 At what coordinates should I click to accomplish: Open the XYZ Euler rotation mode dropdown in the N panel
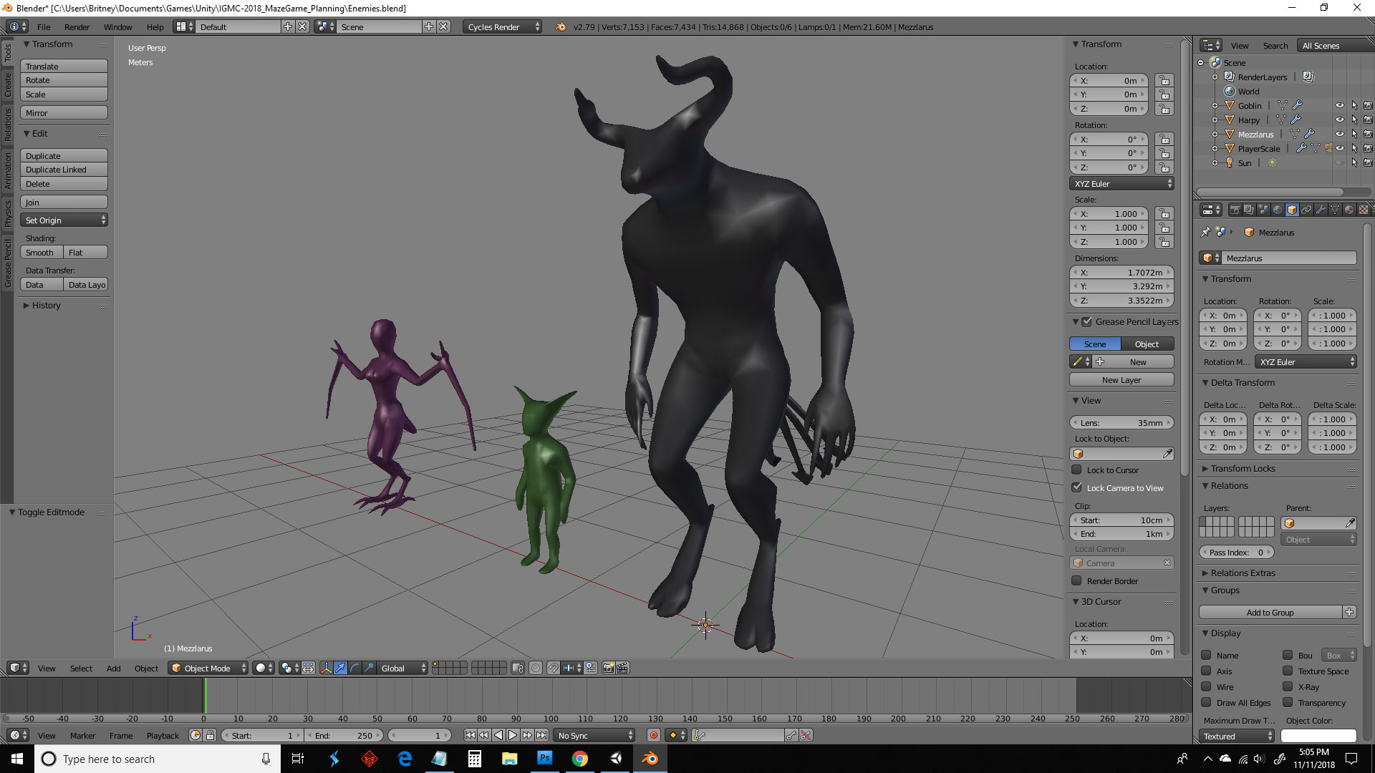coord(1121,184)
